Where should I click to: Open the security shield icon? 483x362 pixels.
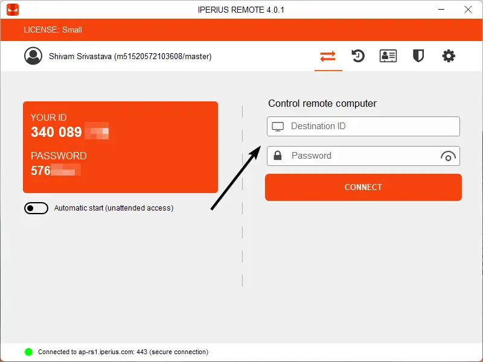point(418,56)
